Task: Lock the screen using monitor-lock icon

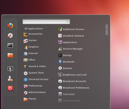Action: pyautogui.click(x=10, y=69)
